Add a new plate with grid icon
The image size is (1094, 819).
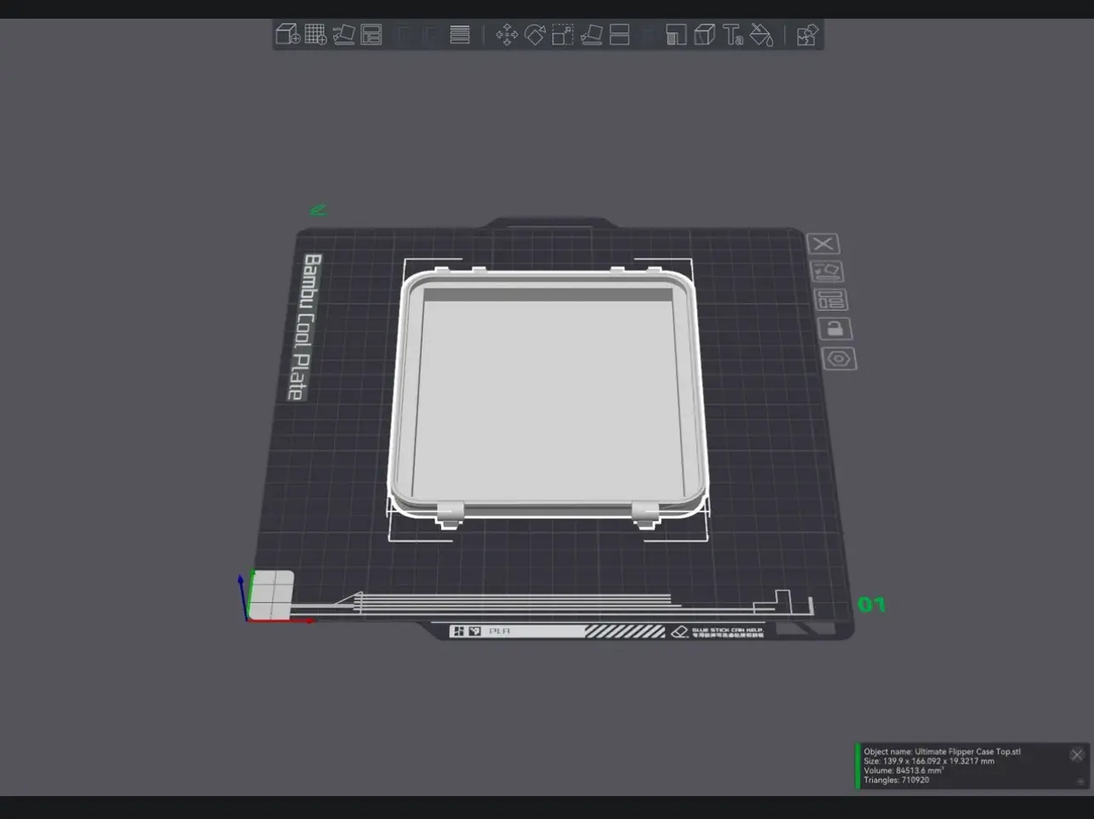315,35
